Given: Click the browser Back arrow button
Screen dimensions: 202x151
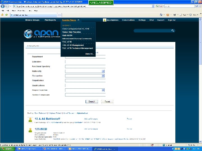Looking at the screenshot, I should (3, 6).
